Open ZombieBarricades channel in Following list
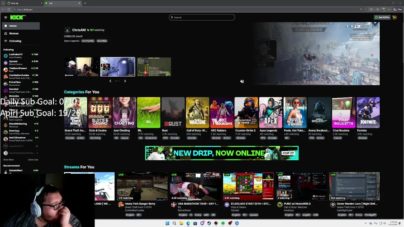Image resolution: width=404 pixels, height=227 pixels. [x=21, y=77]
